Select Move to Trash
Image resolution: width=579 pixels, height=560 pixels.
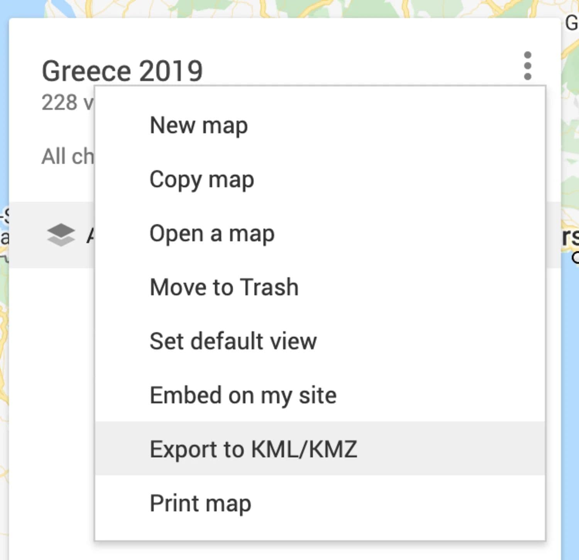[x=320, y=287]
